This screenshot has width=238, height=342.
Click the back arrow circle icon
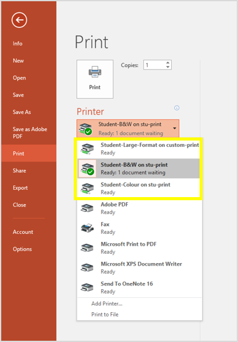pos(19,20)
